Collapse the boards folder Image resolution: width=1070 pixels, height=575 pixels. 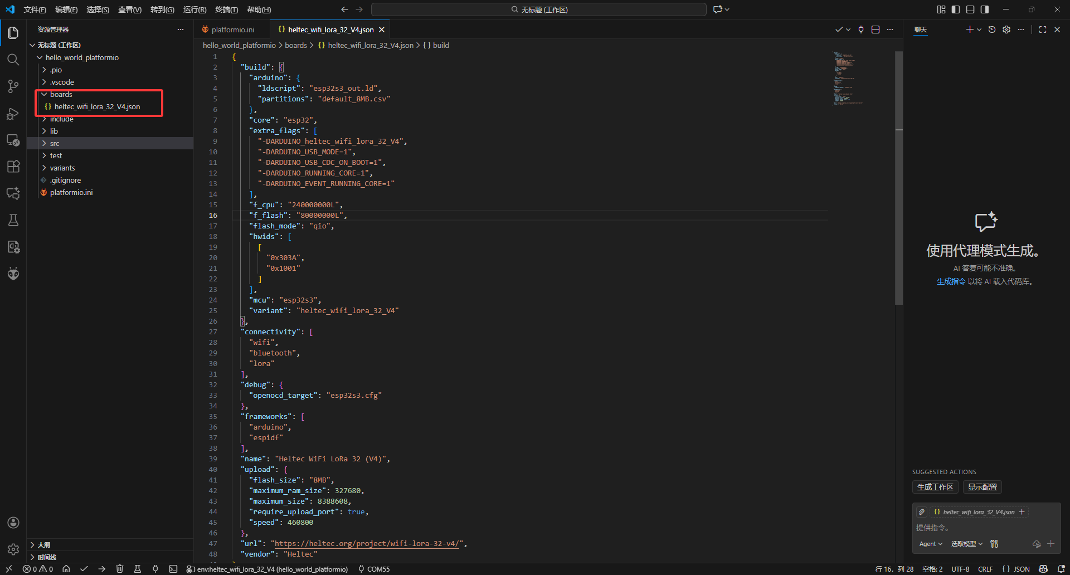pos(61,94)
